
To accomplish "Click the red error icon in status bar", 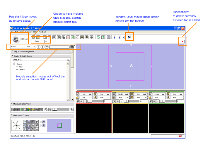I will 180,136.
